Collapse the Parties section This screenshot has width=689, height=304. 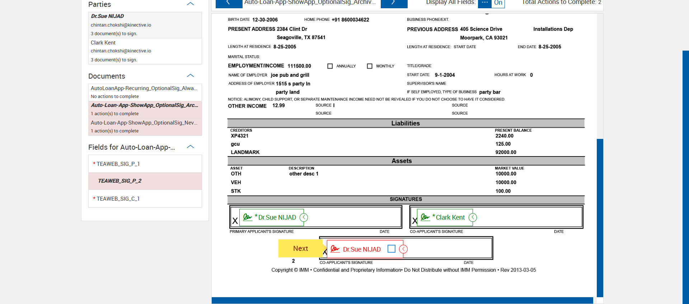191,4
